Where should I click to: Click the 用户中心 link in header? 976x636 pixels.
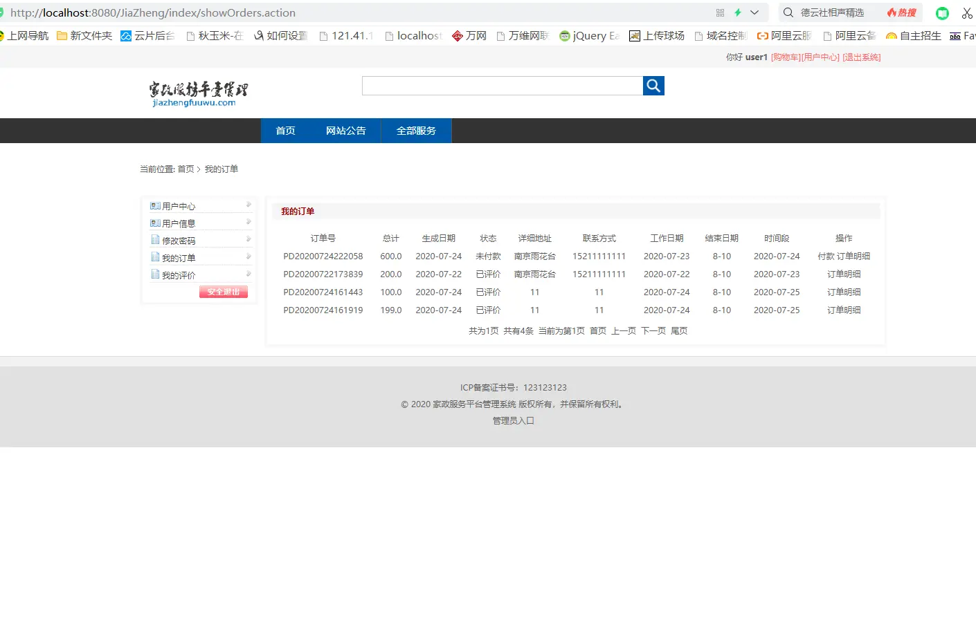tap(820, 57)
